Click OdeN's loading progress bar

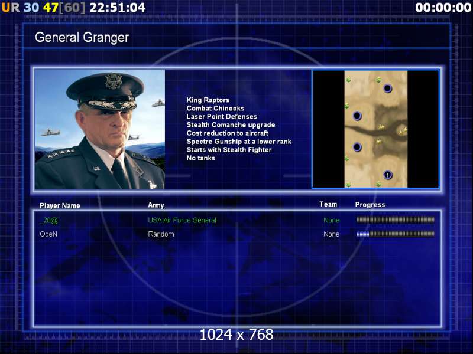(395, 234)
